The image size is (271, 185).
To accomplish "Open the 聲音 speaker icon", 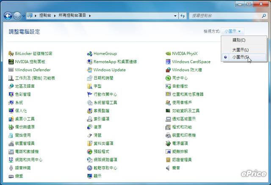I will (x=168, y=168).
